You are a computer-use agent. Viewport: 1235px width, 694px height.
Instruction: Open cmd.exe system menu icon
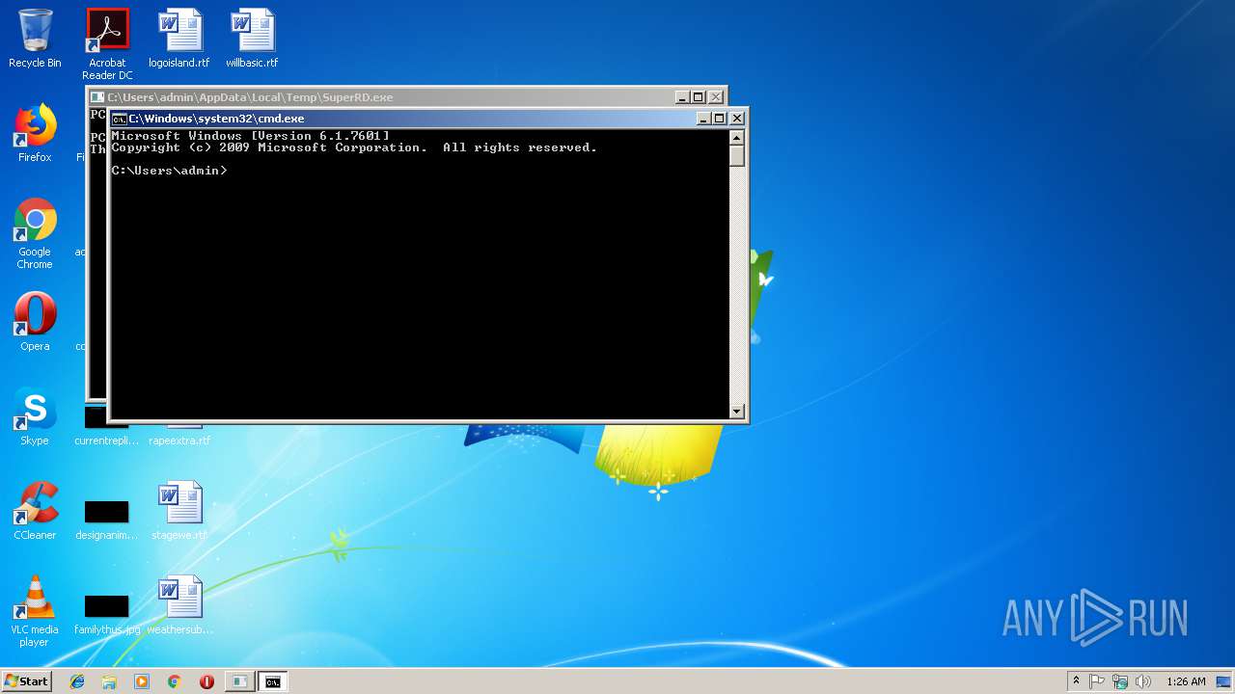[119, 119]
